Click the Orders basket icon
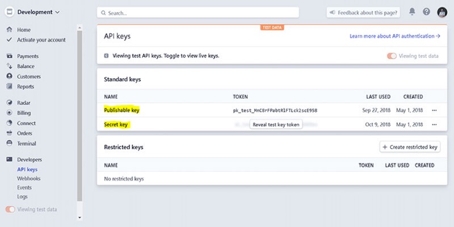454x227 pixels. pos(9,133)
